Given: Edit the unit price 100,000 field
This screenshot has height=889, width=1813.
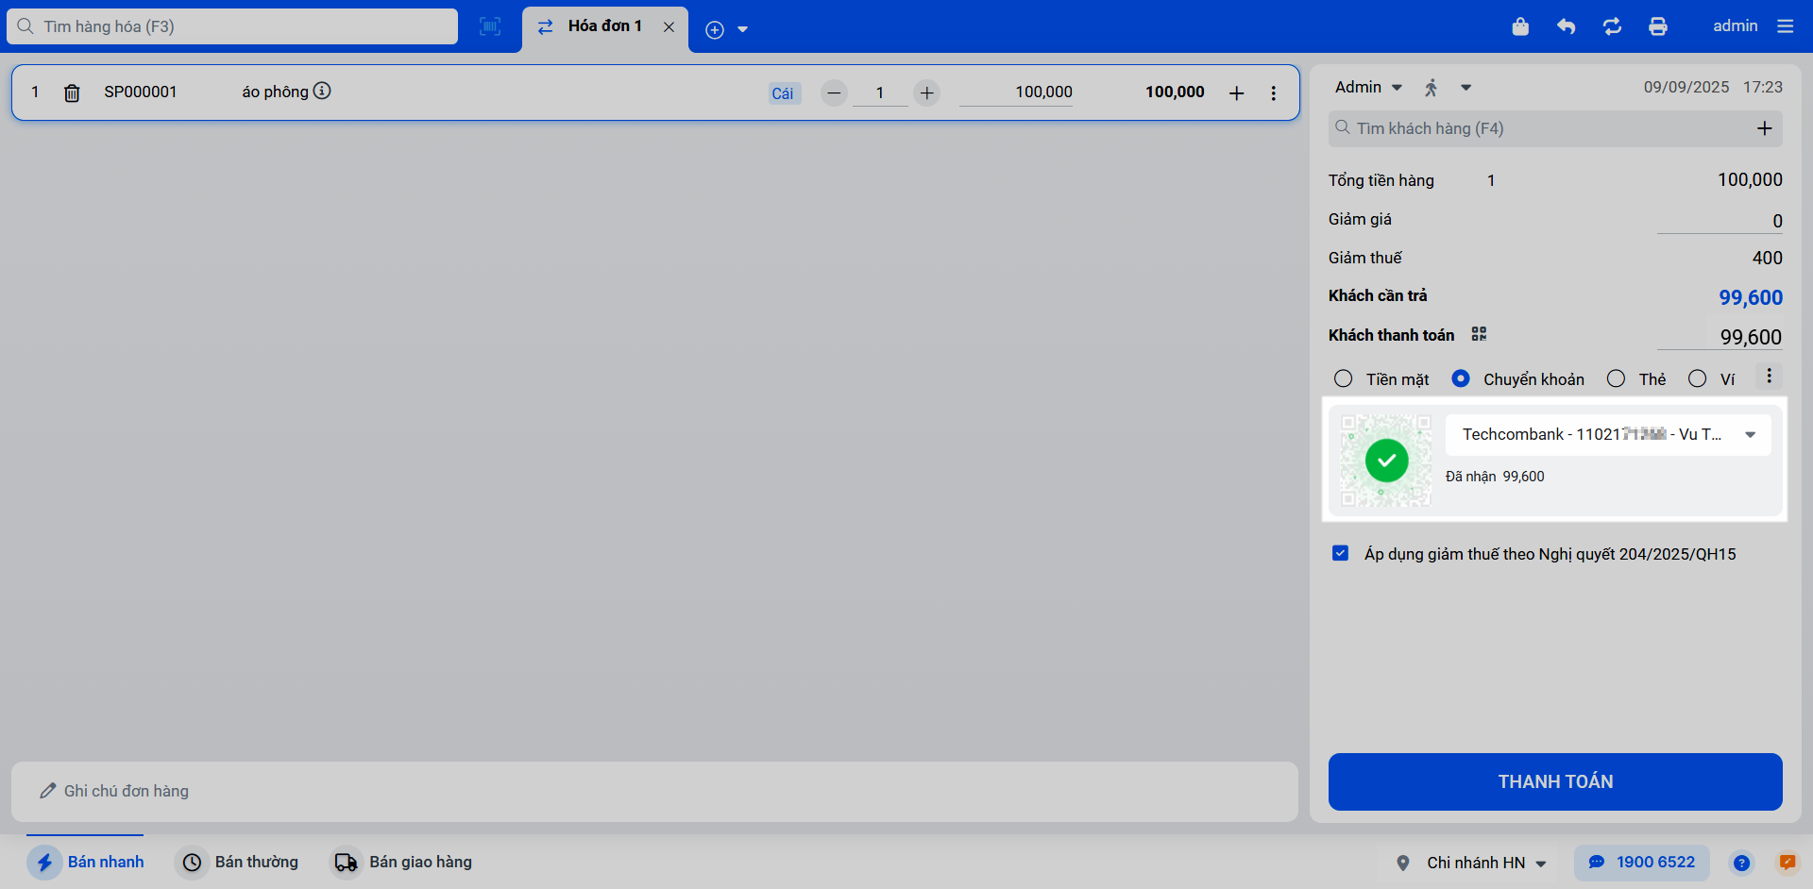Looking at the screenshot, I should pyautogui.click(x=1016, y=92).
